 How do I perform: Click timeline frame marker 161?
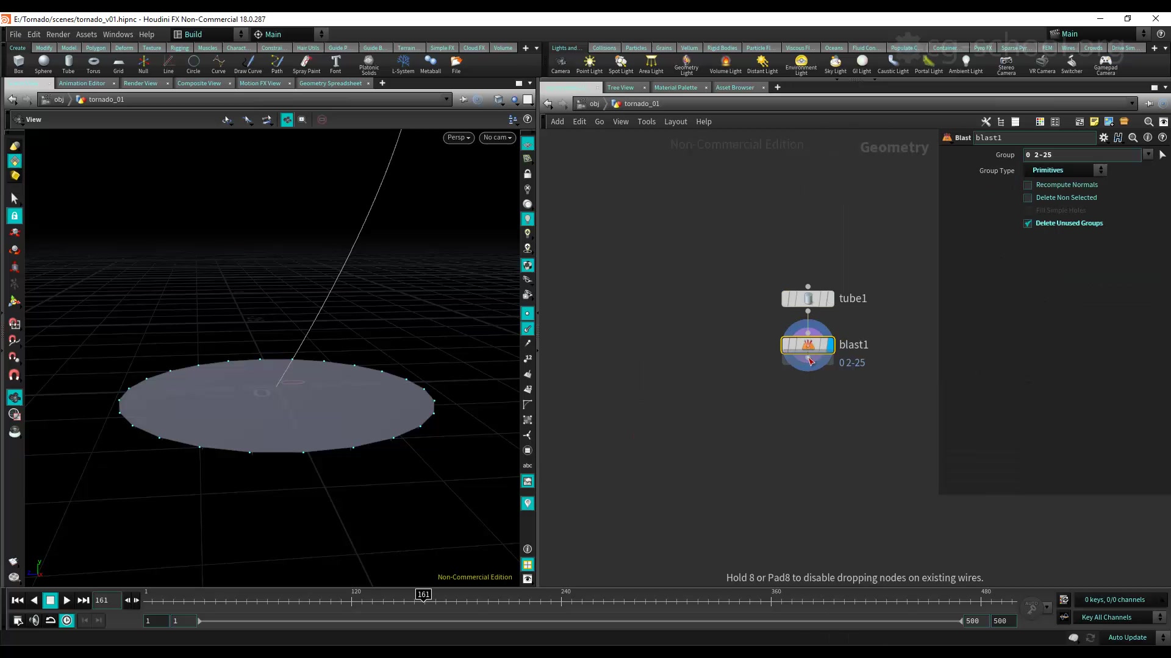coord(423,594)
